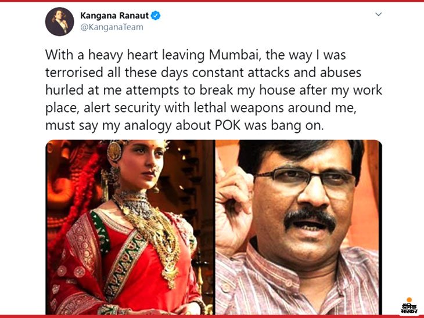Open right photo of man wearing glasses
The width and height of the screenshot is (424, 318).
click(299, 227)
